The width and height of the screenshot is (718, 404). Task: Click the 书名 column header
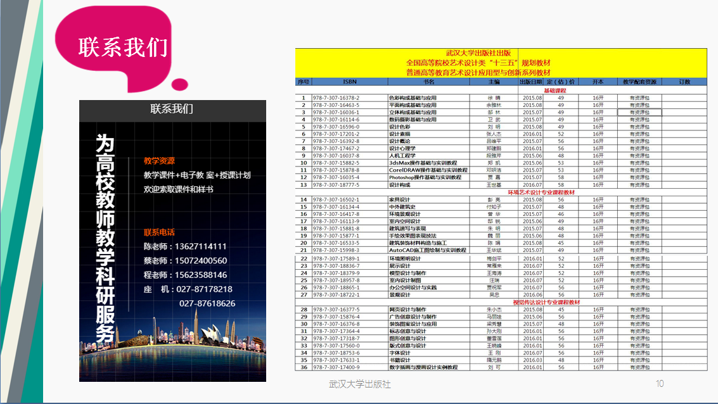(428, 82)
